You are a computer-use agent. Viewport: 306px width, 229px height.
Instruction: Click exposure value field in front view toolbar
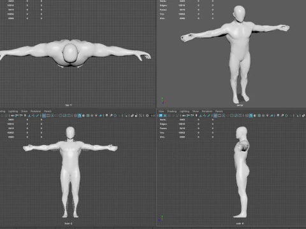point(153,116)
